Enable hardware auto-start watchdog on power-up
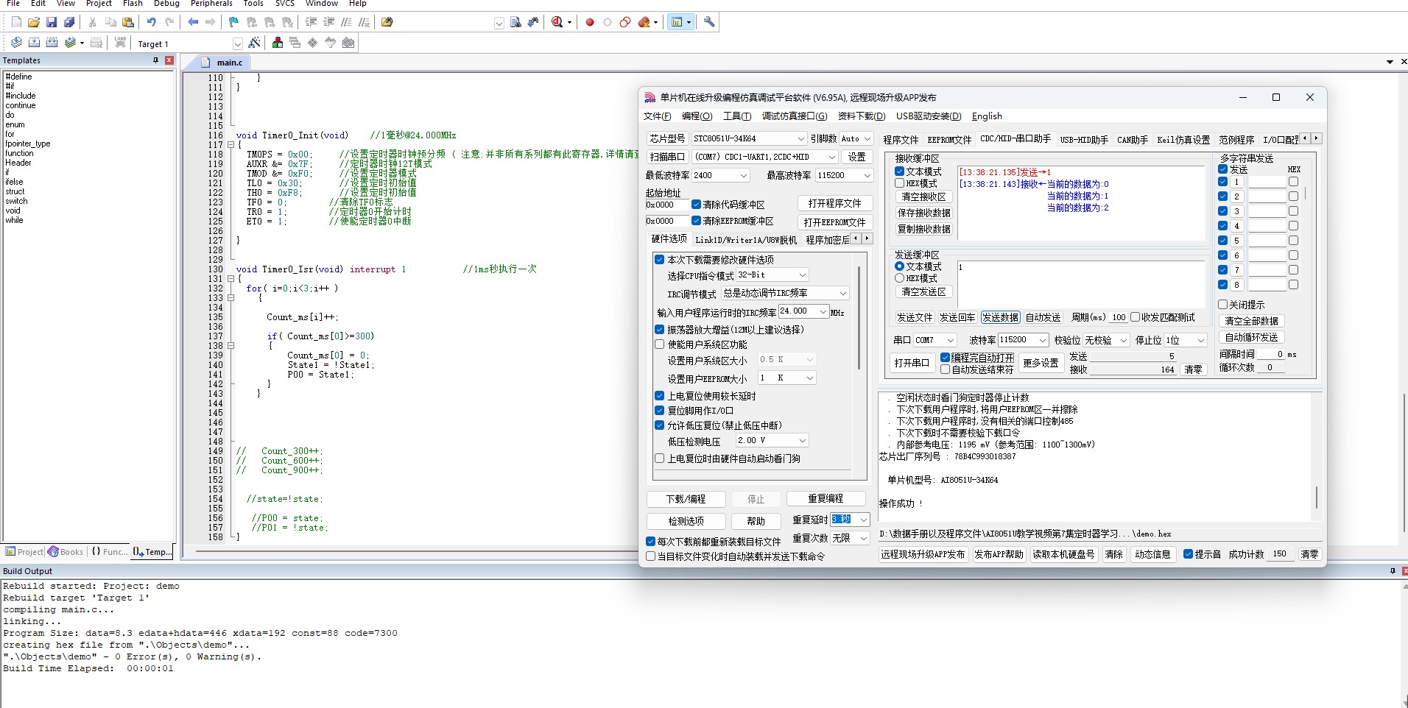 point(660,459)
